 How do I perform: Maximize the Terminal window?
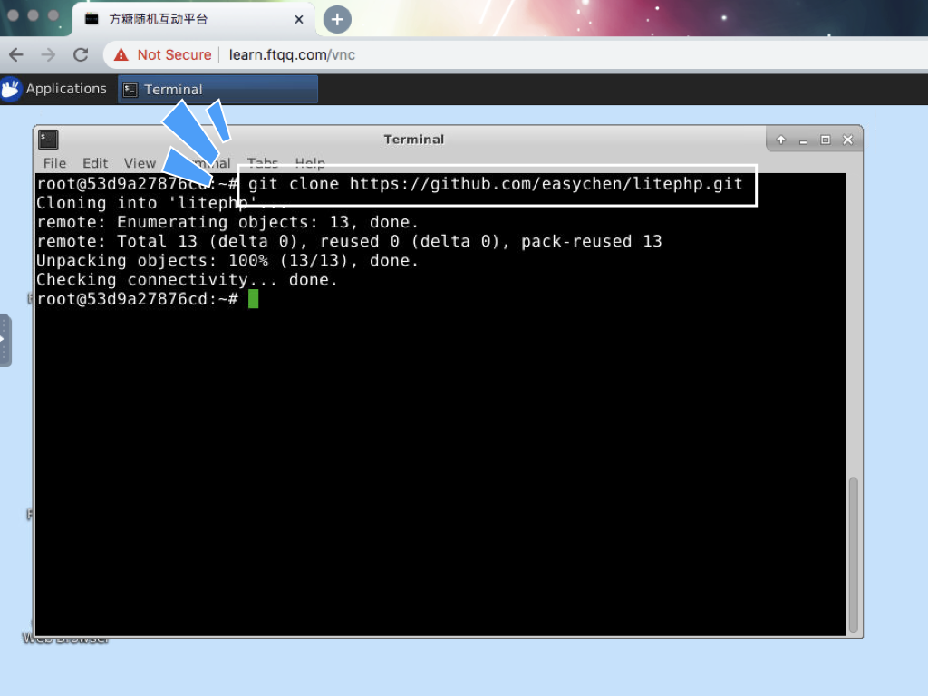click(825, 140)
